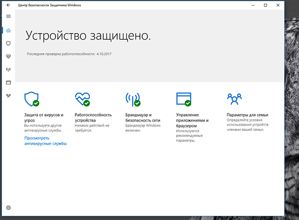Open 'Параметры для семьи' tile title

pos(247,115)
